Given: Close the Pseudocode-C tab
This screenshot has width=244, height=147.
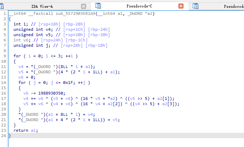Looking at the screenshot, I should (x=181, y=6).
